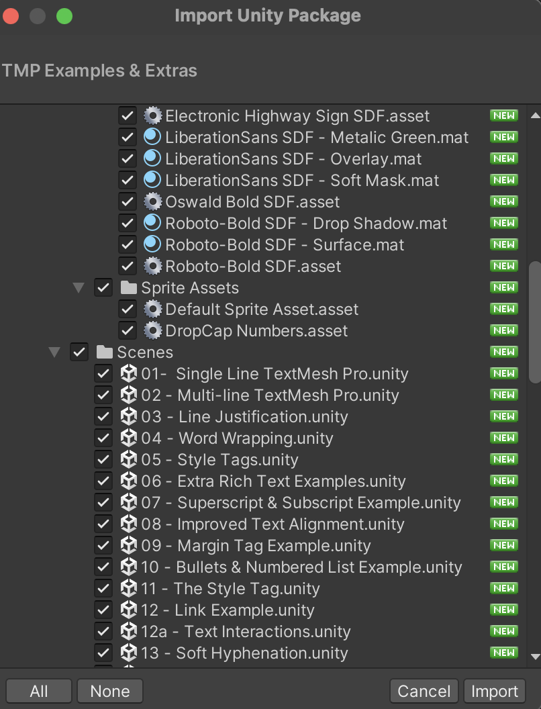Click the Unity scene icon for 12a - Text Interactions

tap(129, 631)
